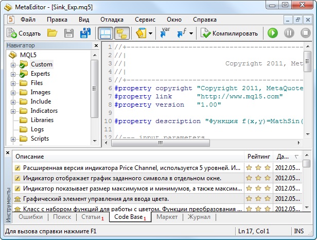317x240 pixels.
Task: Expand the Custom folder
Action: tap(13, 65)
